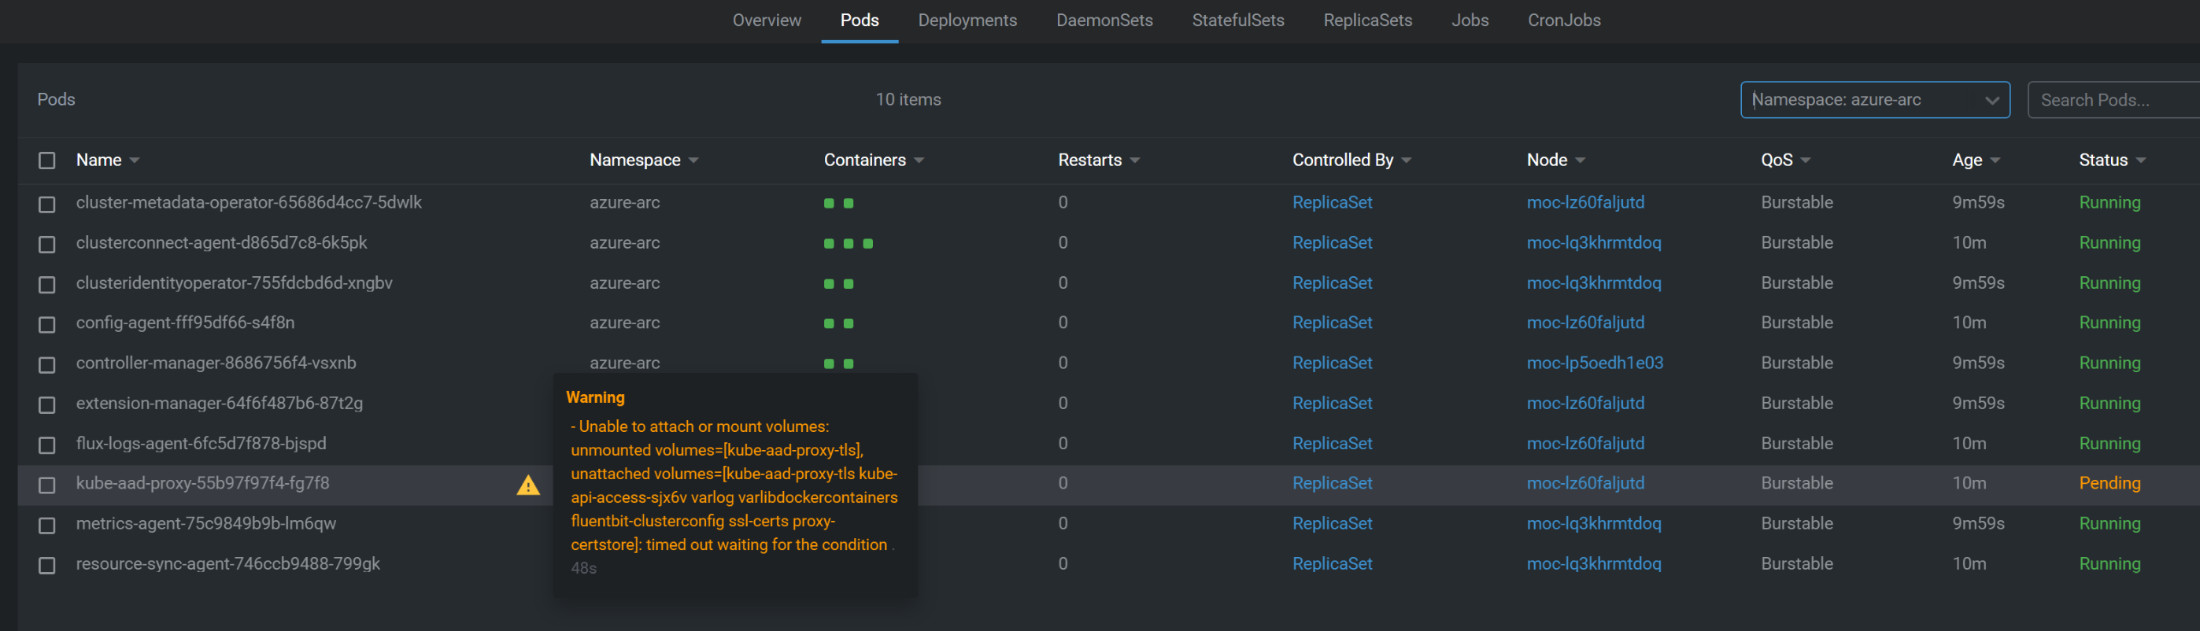Toggle the select-all pods checkbox

[x=47, y=161]
